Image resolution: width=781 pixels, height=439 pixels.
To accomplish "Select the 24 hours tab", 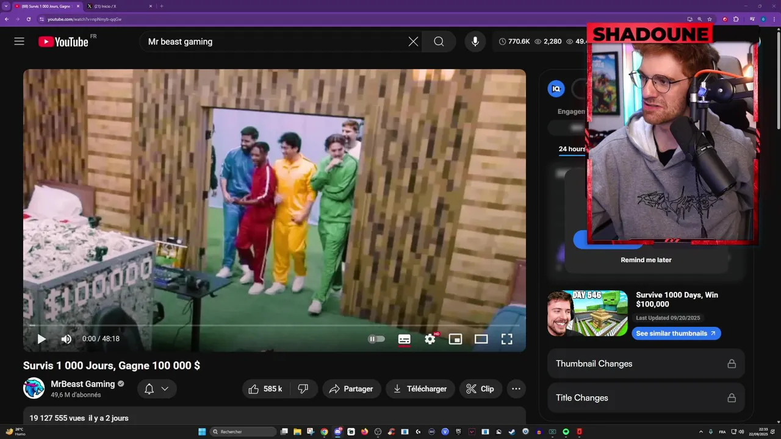I will tap(572, 149).
